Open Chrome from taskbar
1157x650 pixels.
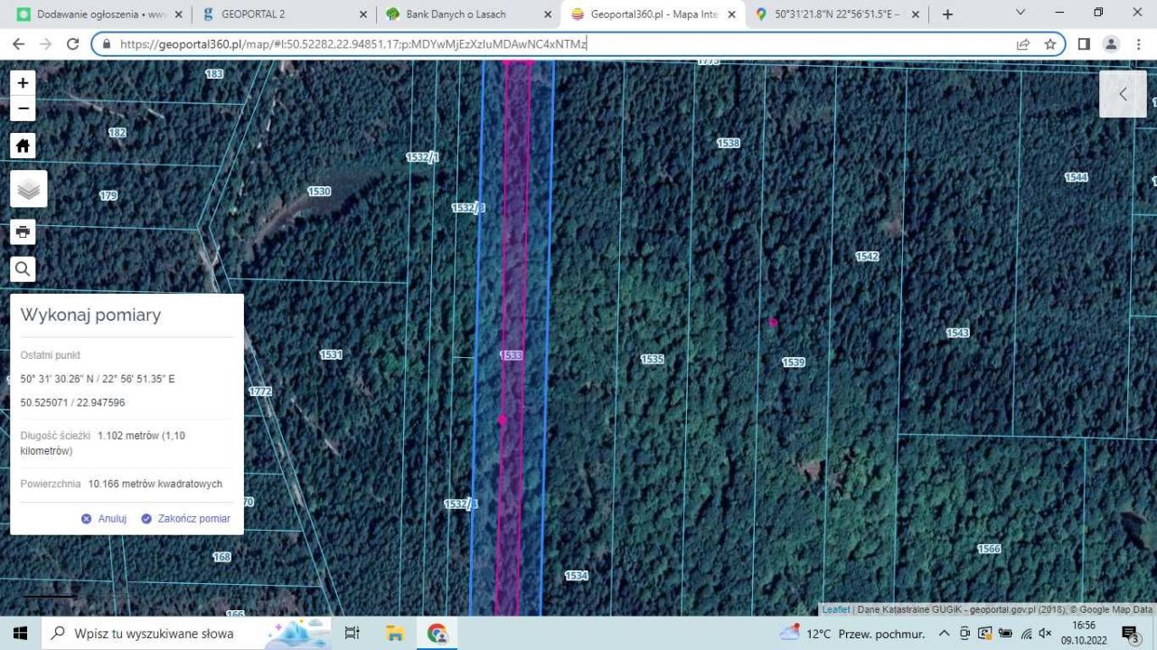click(437, 633)
